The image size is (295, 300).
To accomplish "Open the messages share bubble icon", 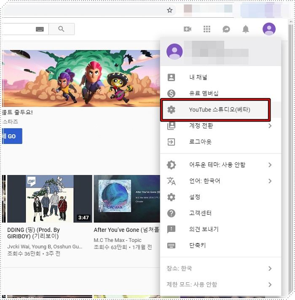I will [x=226, y=29].
